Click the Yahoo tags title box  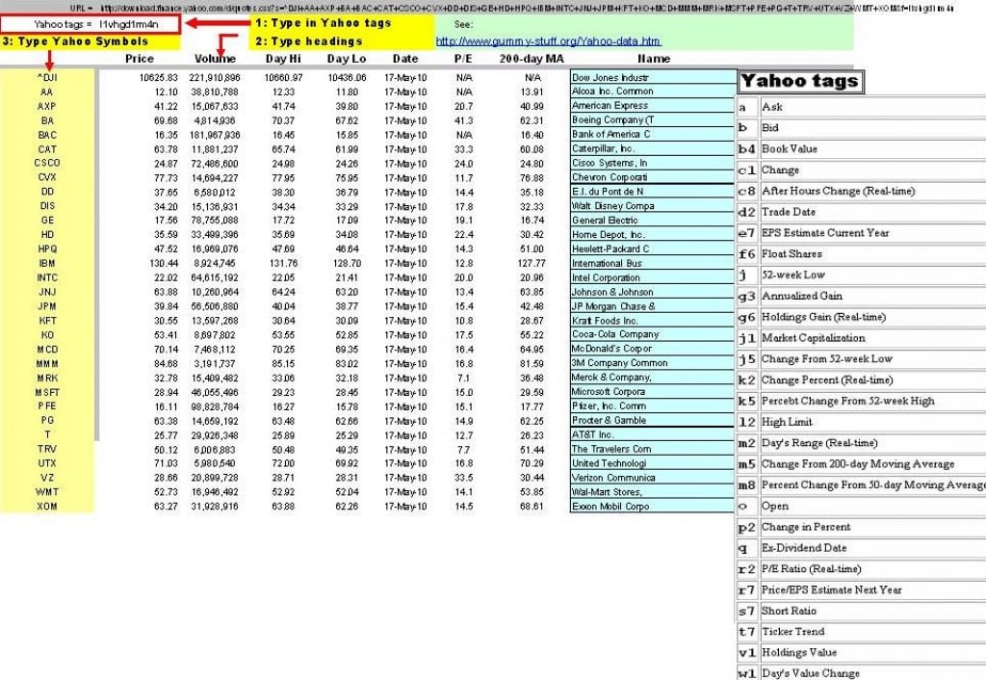(800, 81)
